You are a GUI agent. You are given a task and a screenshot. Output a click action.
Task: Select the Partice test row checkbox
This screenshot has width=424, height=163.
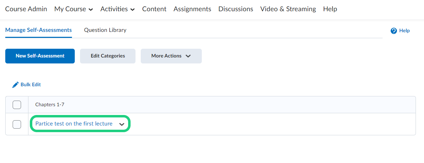click(17, 124)
